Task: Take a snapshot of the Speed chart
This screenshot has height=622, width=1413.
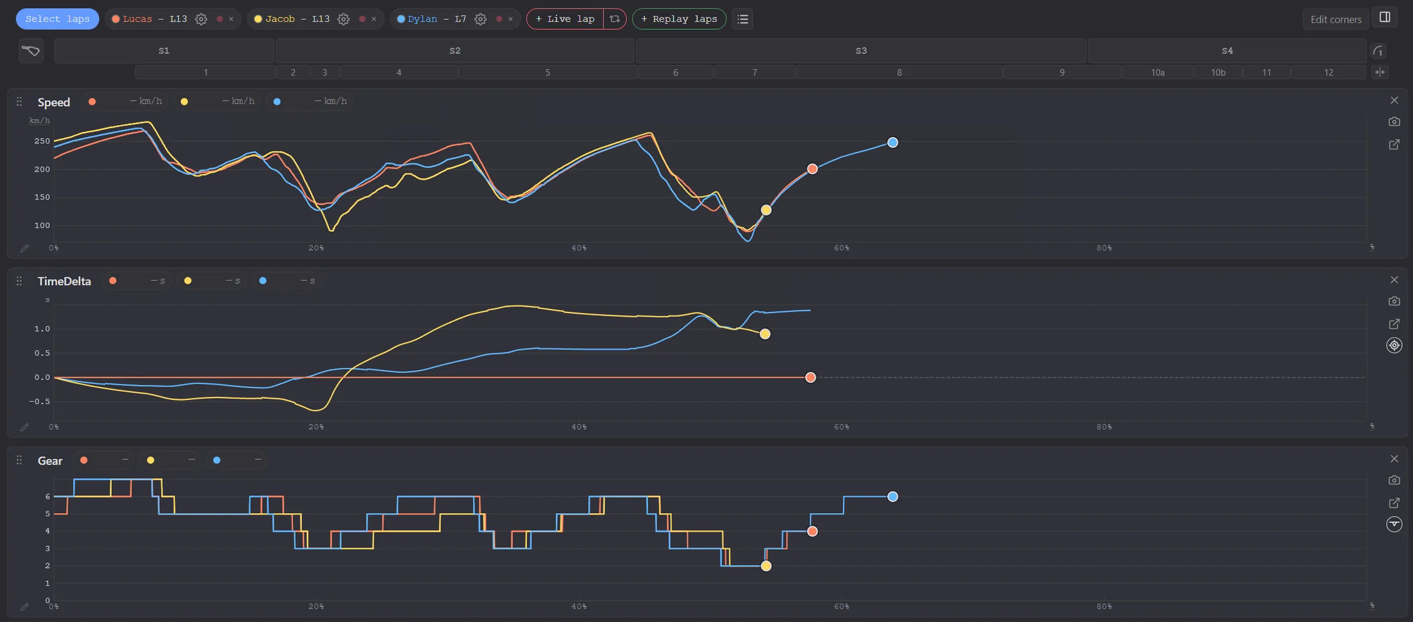Action: point(1394,122)
